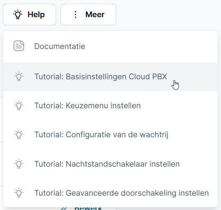Click lightbulb icon beside Nachtstandschakelaar instellen
The width and height of the screenshot is (221, 210).
(19, 164)
